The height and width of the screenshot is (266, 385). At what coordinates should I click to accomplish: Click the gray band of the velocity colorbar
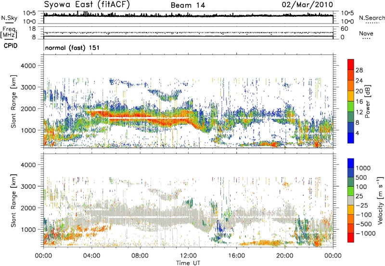351,200
